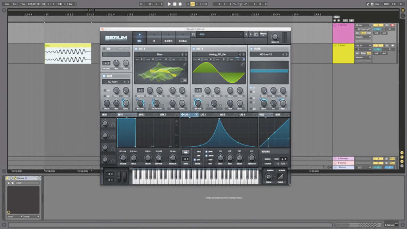Arm the Serum track record button
The width and height of the screenshot is (407, 229).
(x=392, y=25)
